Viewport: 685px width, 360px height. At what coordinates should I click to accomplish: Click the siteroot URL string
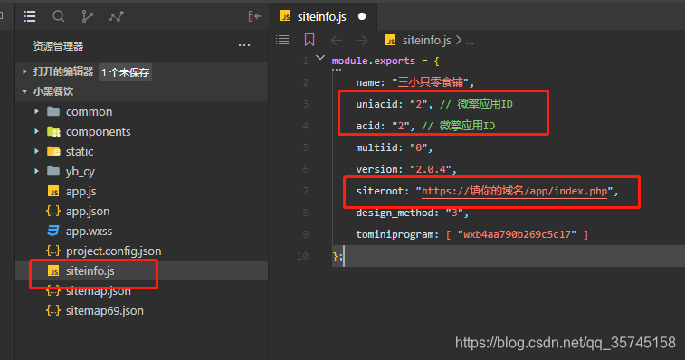pyautogui.click(x=514, y=191)
